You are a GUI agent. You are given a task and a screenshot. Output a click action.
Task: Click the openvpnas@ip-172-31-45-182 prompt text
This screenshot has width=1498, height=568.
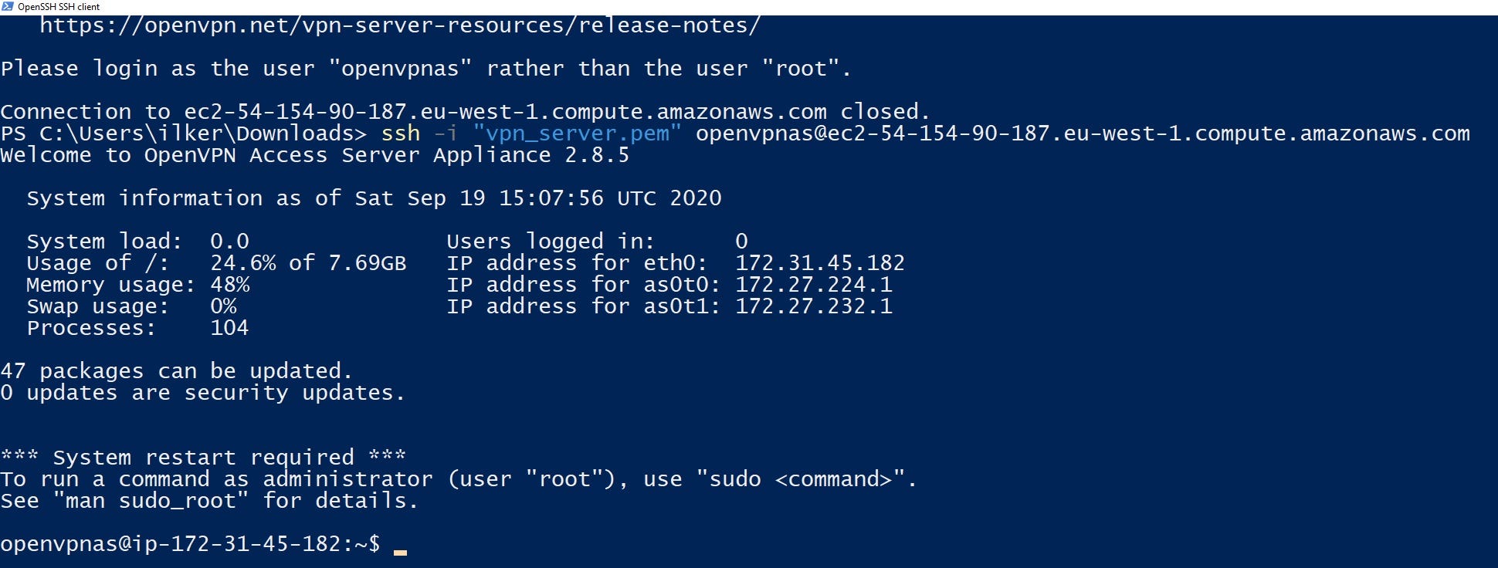[x=190, y=544]
